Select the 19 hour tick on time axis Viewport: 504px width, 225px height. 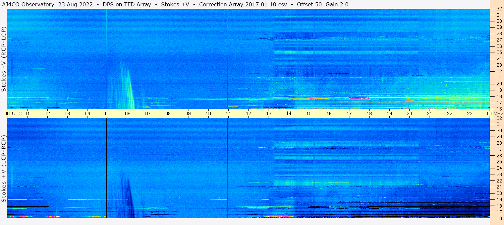pos(389,114)
